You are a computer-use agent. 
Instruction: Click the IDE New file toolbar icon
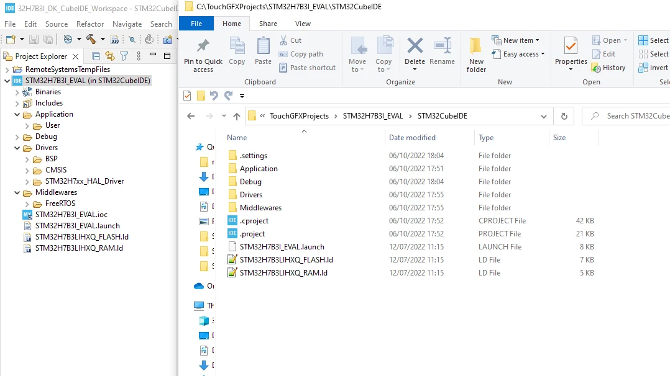coord(11,39)
